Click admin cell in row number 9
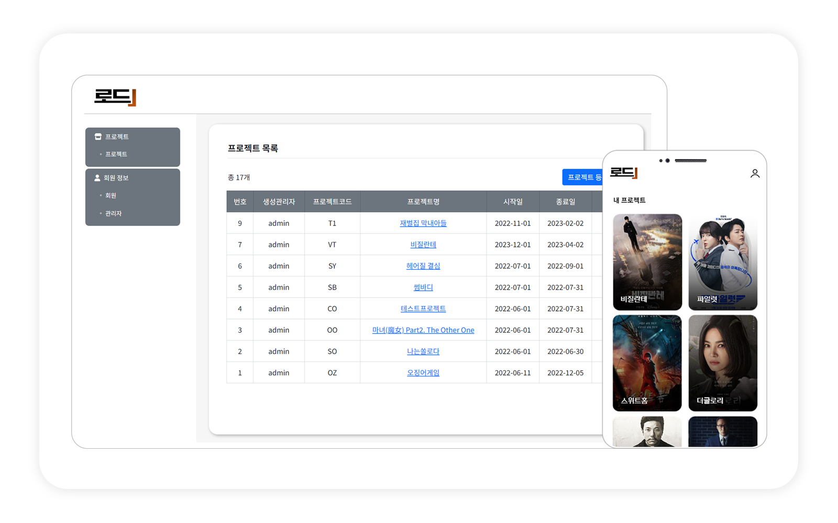Image resolution: width=838 pixels, height=523 pixels. (279, 223)
